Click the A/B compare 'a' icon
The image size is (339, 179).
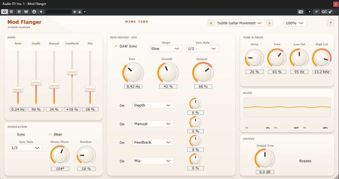coord(34,12)
